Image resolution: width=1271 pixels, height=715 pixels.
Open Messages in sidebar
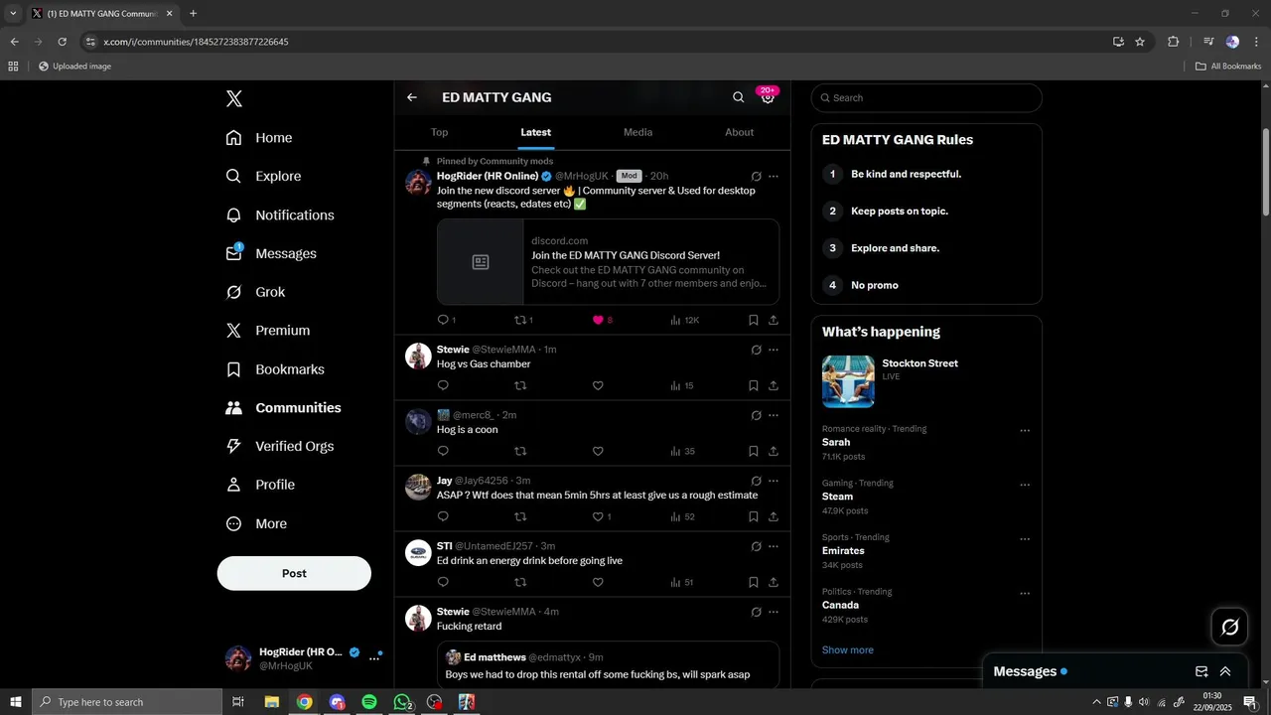click(x=271, y=253)
